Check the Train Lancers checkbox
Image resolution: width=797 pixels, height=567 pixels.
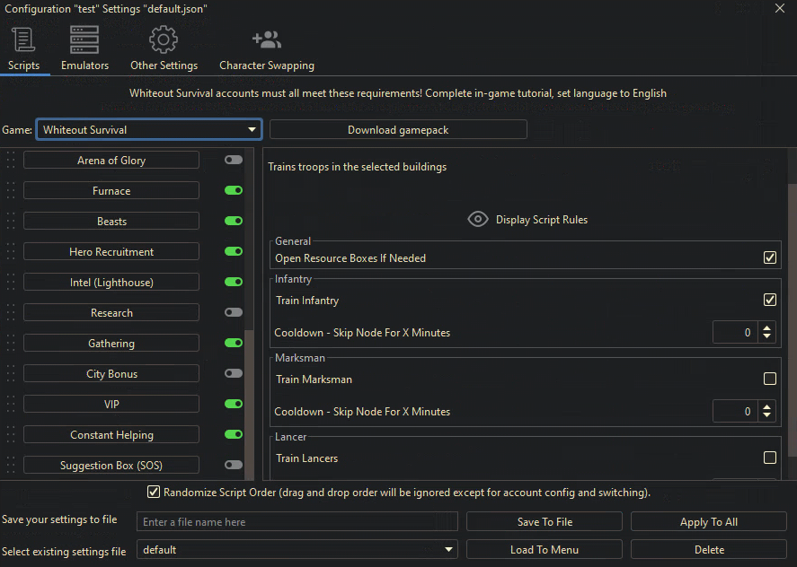click(x=769, y=458)
